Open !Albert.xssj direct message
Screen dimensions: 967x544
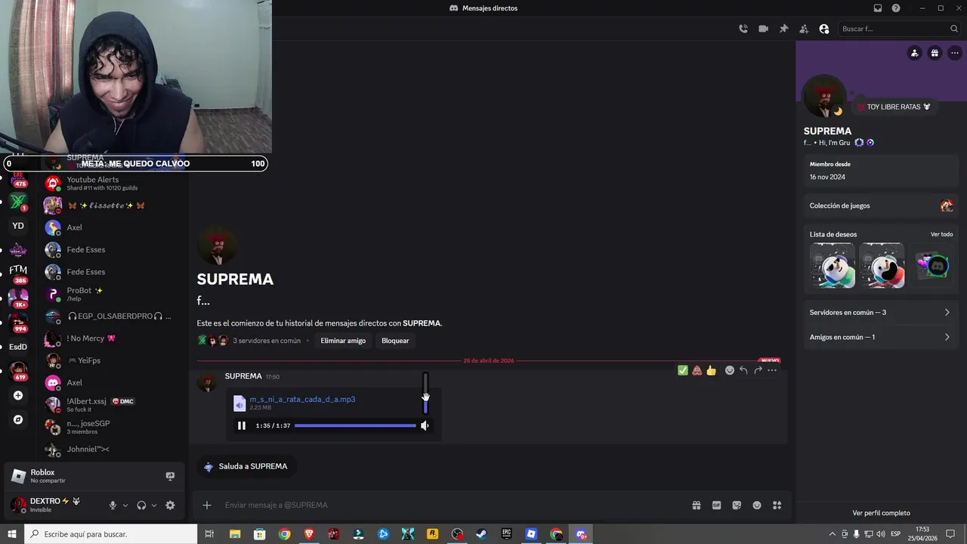pos(112,405)
